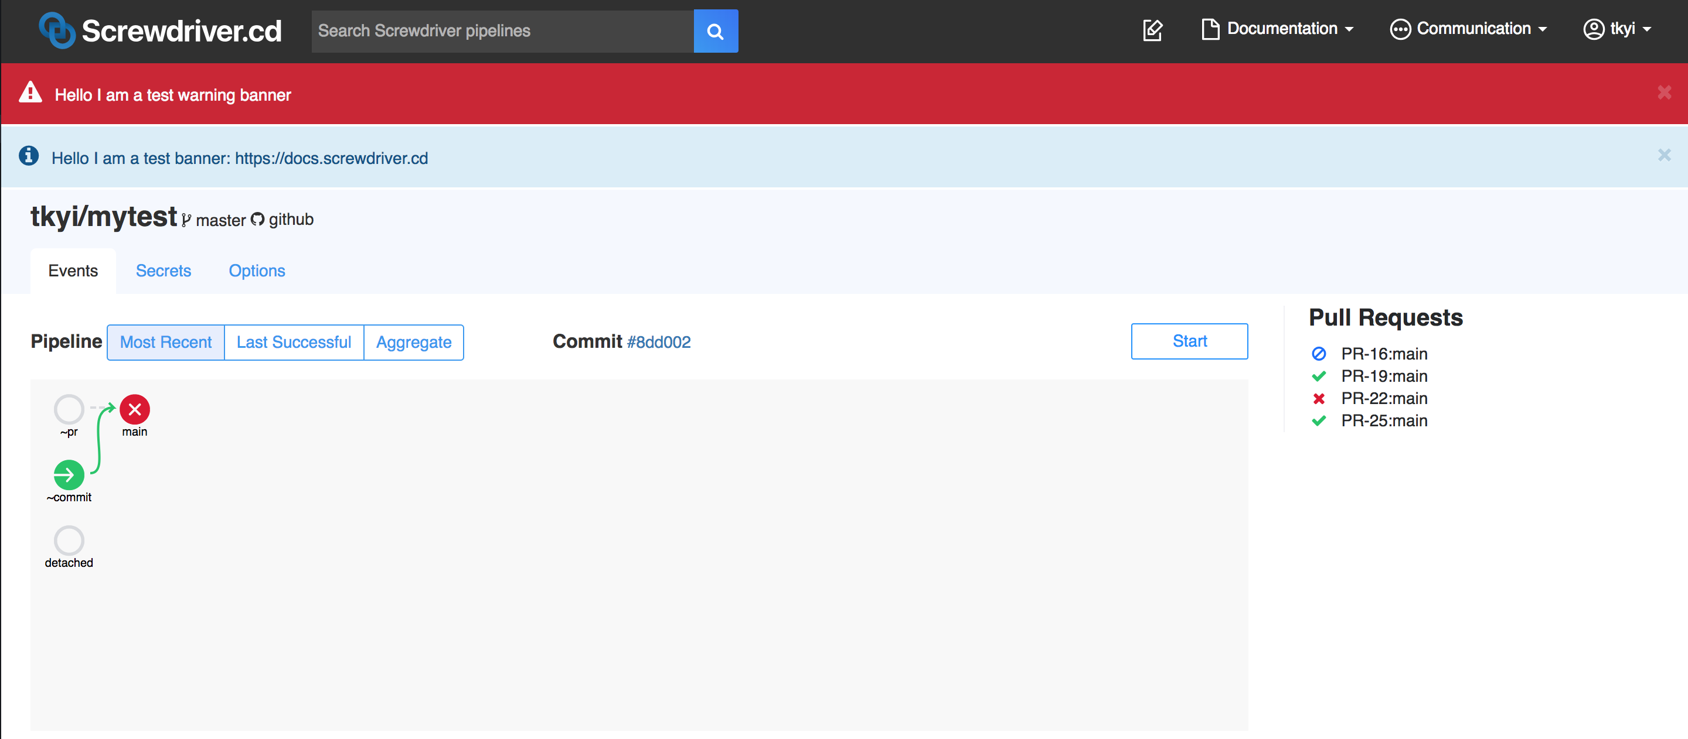Click the detached node label
The width and height of the screenshot is (1688, 739).
pos(69,563)
